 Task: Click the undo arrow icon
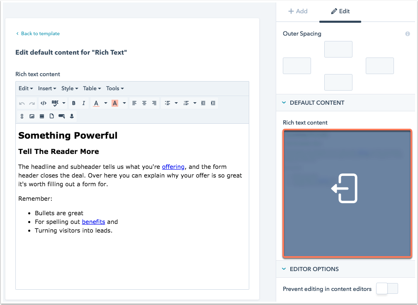coord(22,103)
